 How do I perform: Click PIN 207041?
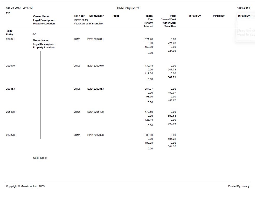10,39
